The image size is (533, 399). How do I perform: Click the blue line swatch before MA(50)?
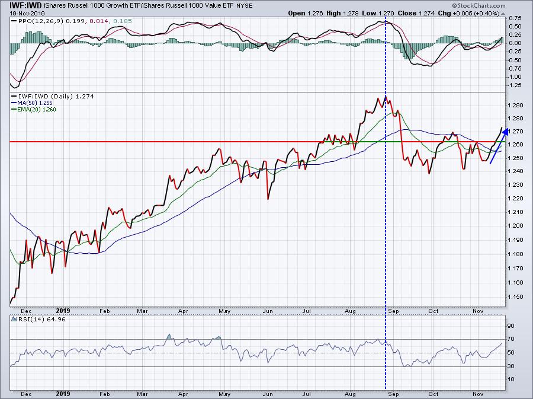(14, 103)
